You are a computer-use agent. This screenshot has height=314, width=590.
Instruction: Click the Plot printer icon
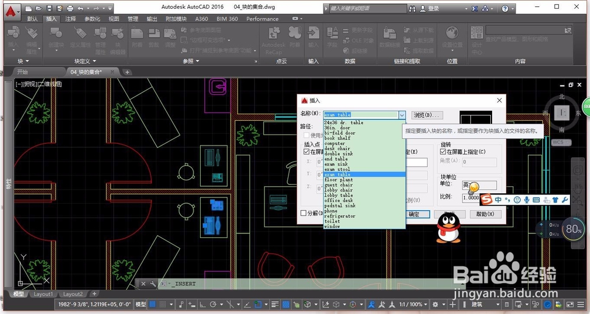point(70,8)
